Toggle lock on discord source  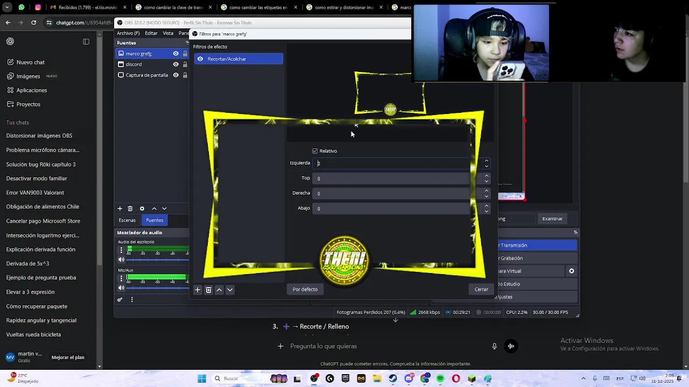[x=185, y=64]
